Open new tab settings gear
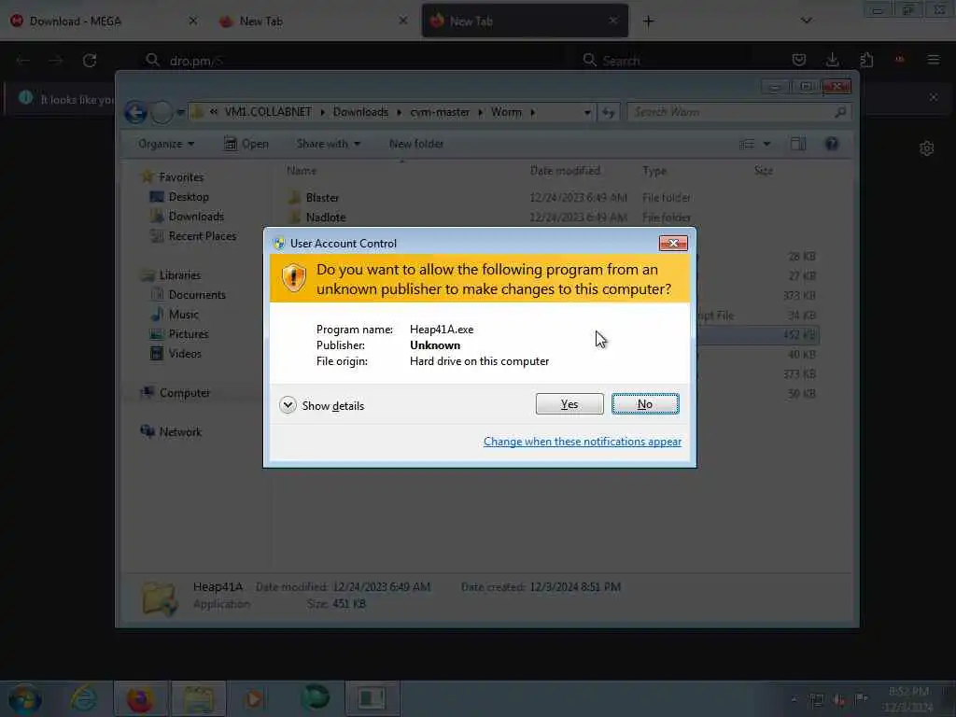Screen dimensions: 956x717 [927, 148]
